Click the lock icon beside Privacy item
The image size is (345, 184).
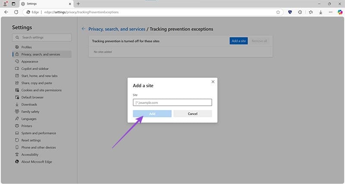17,54
